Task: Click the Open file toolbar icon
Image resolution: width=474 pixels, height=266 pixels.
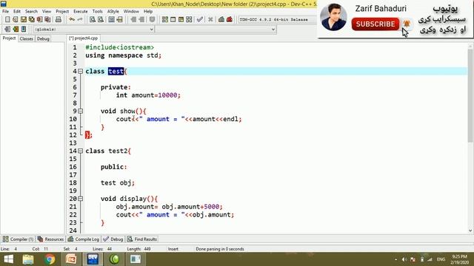Action: 16,20
